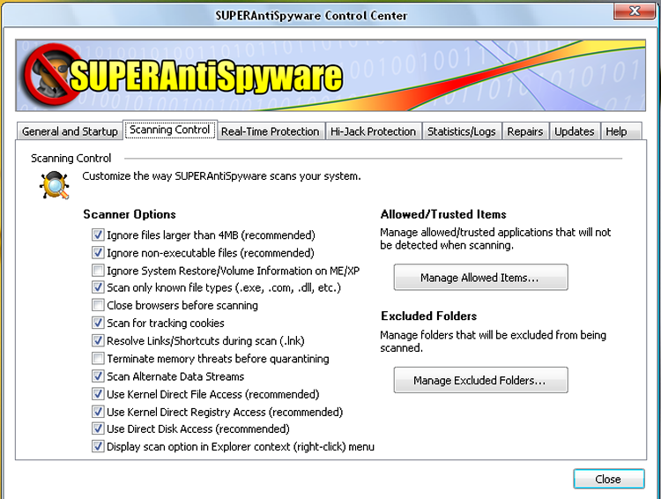Screen dimensions: 661x499
Task: Click the bug magnifier scanning icon
Action: [55, 185]
